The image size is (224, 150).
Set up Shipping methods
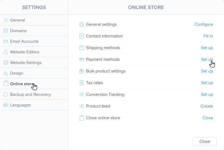point(207,48)
